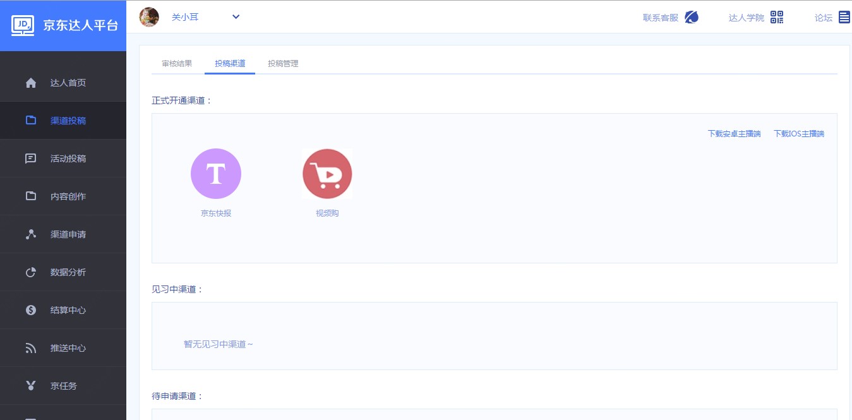The height and width of the screenshot is (420, 852).
Task: Expand the account dropdown chevron
Action: [236, 16]
